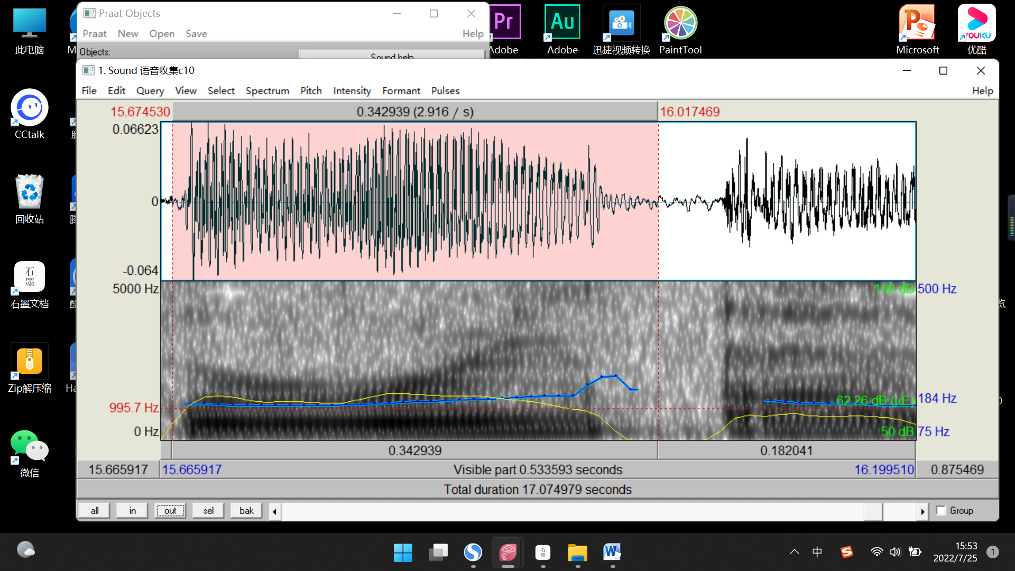1015x571 pixels.
Task: Open Adobe Premiere Pr desktop icon
Action: (504, 30)
